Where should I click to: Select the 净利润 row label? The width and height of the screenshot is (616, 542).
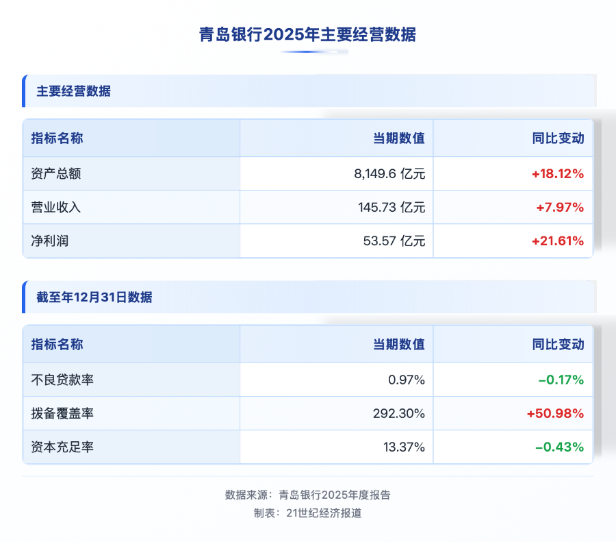click(x=50, y=241)
